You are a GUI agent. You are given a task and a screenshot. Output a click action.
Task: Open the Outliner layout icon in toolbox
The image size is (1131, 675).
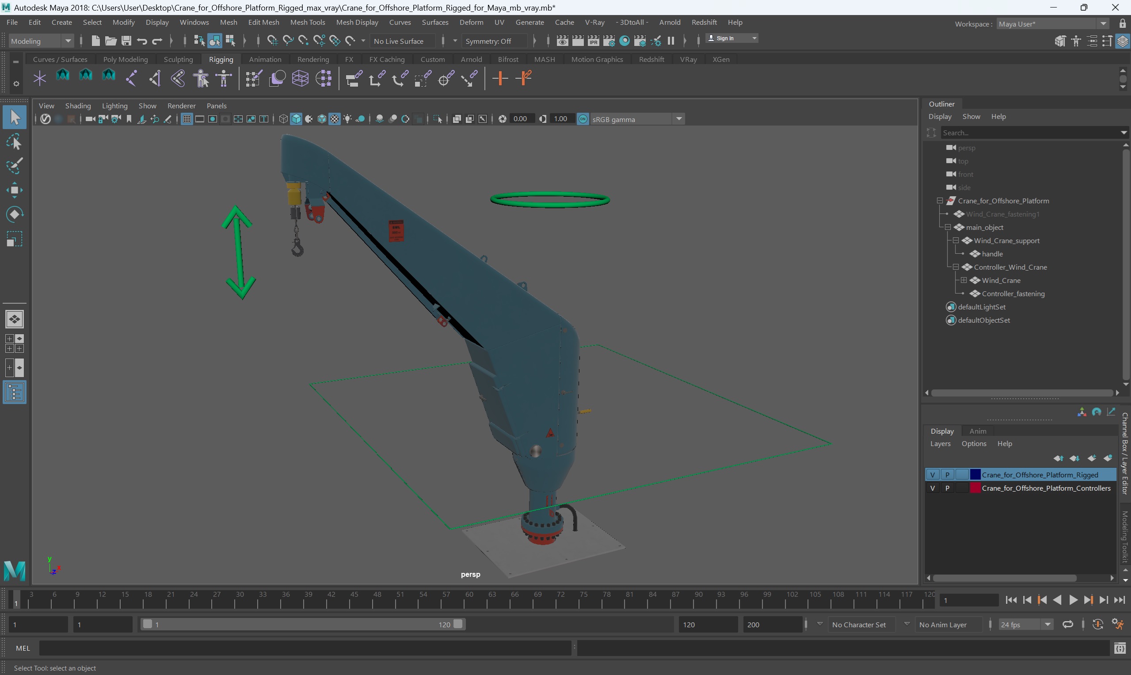tap(15, 393)
